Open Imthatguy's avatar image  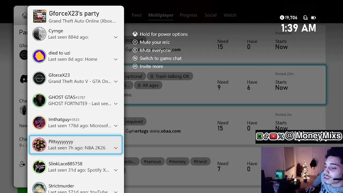pos(39,123)
